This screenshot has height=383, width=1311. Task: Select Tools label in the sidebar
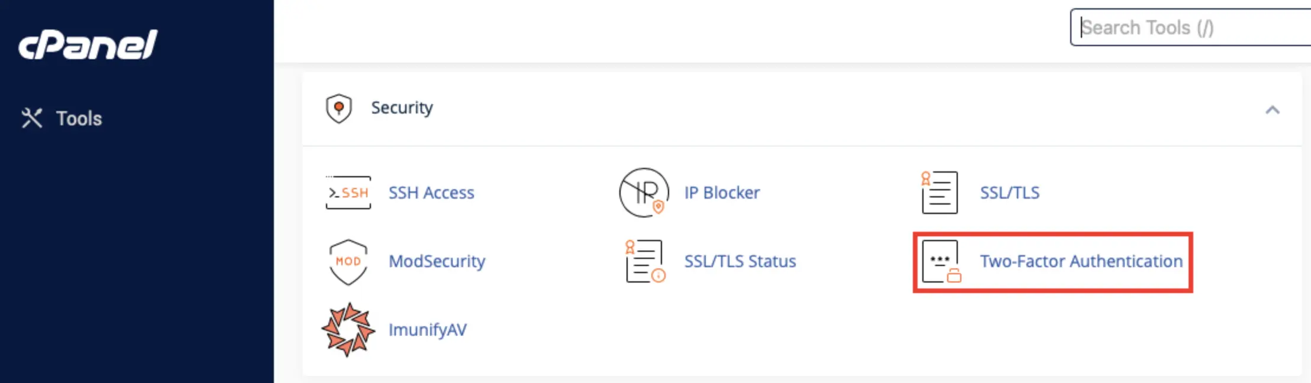tap(79, 118)
